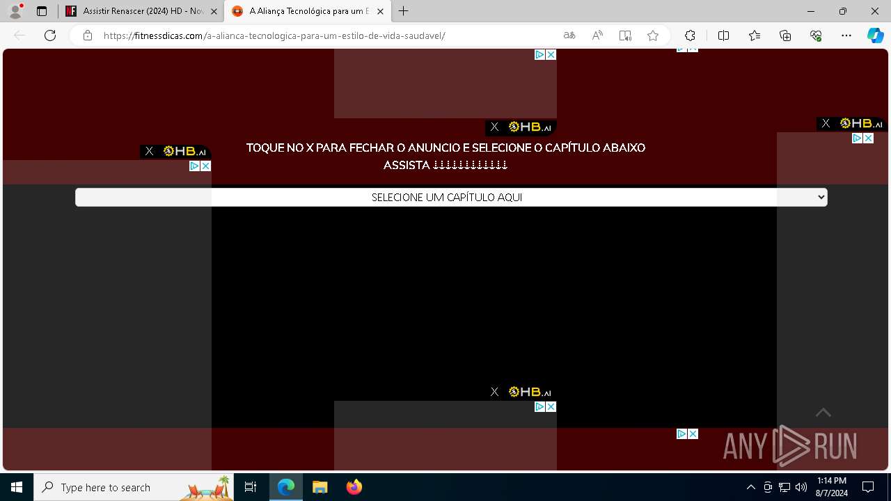Open Collections panel
This screenshot has width=891, height=501.
tap(785, 35)
